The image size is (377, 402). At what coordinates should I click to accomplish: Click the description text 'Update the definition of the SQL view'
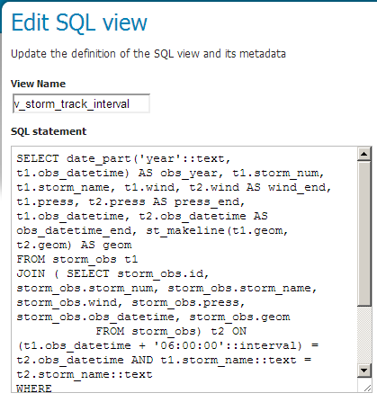coord(105,54)
